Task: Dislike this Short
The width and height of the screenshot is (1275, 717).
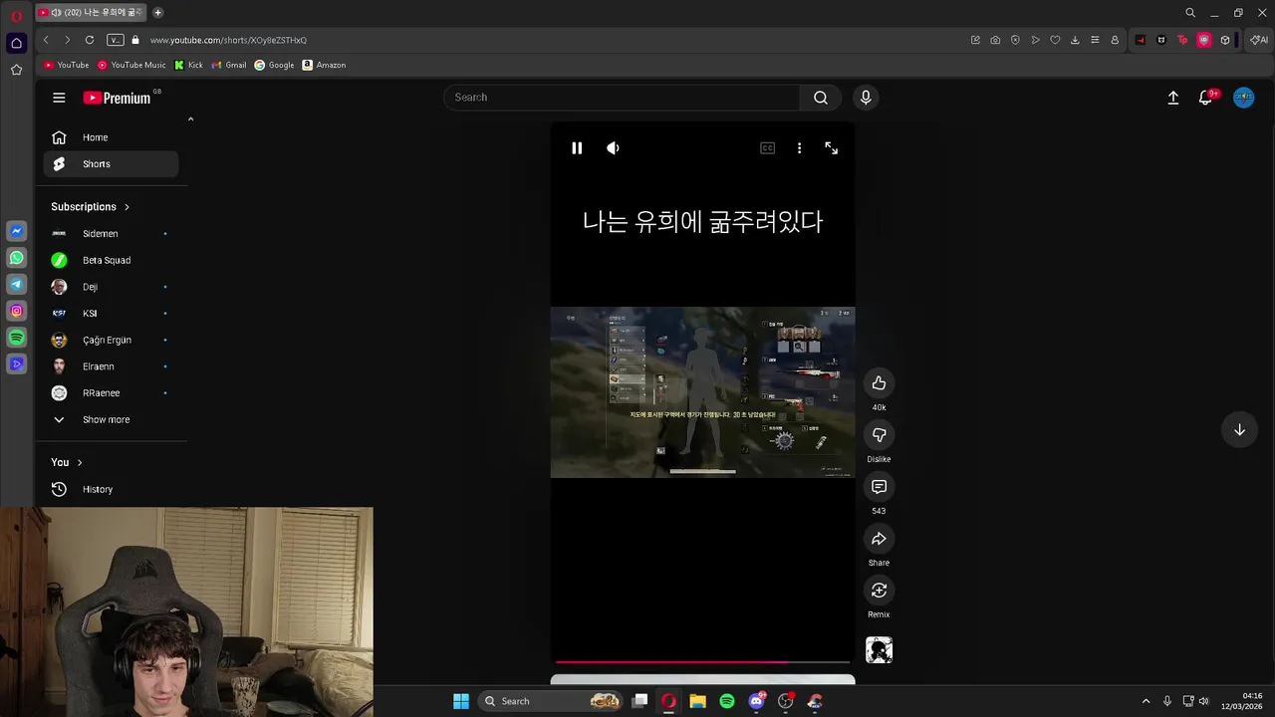Action: [879, 435]
